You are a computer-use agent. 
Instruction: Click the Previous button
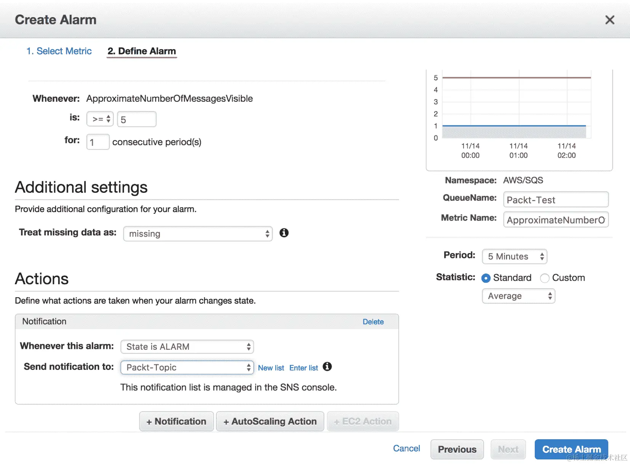[457, 450]
